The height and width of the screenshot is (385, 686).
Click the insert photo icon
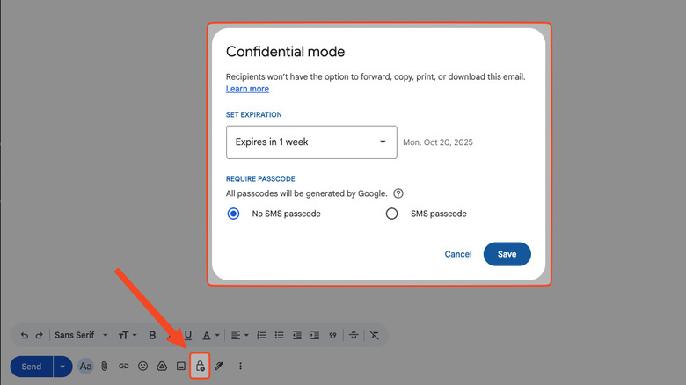181,366
